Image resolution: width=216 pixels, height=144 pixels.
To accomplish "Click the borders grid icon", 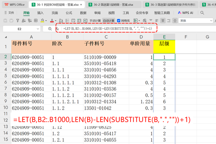I will (36, 21).
